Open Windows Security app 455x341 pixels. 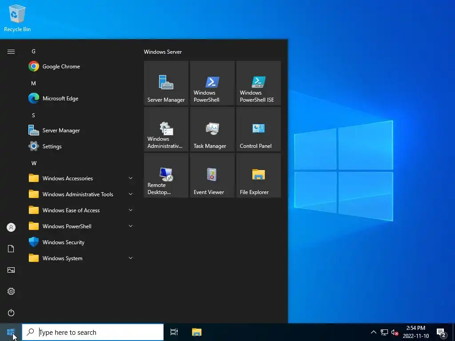pyautogui.click(x=80, y=242)
